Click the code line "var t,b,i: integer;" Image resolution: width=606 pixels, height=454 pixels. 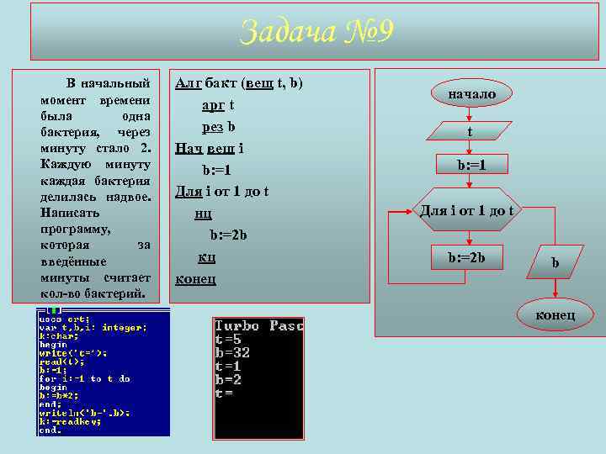tap(93, 328)
